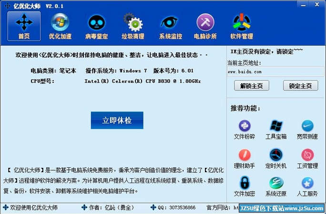Start the 立即体检 checkup
This screenshot has height=214, width=326.
click(117, 120)
